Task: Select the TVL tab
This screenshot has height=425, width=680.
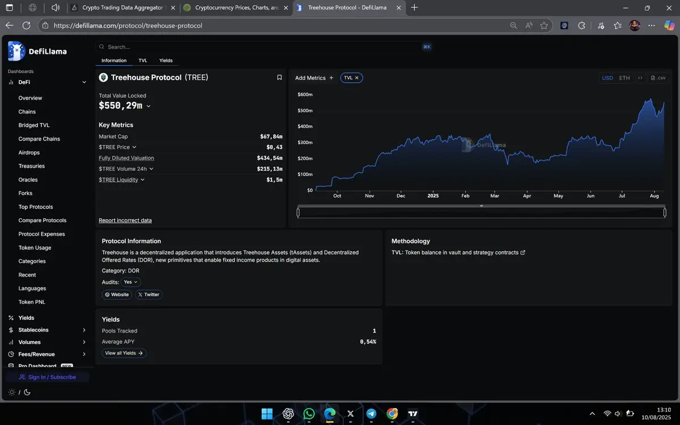Action: tap(143, 61)
